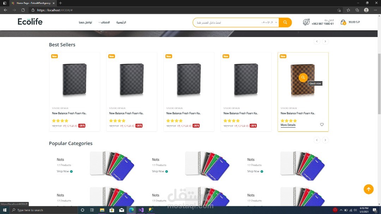The height and width of the screenshot is (214, 381).
Task: Open the Windows notification center icon
Action: [x=375, y=210]
